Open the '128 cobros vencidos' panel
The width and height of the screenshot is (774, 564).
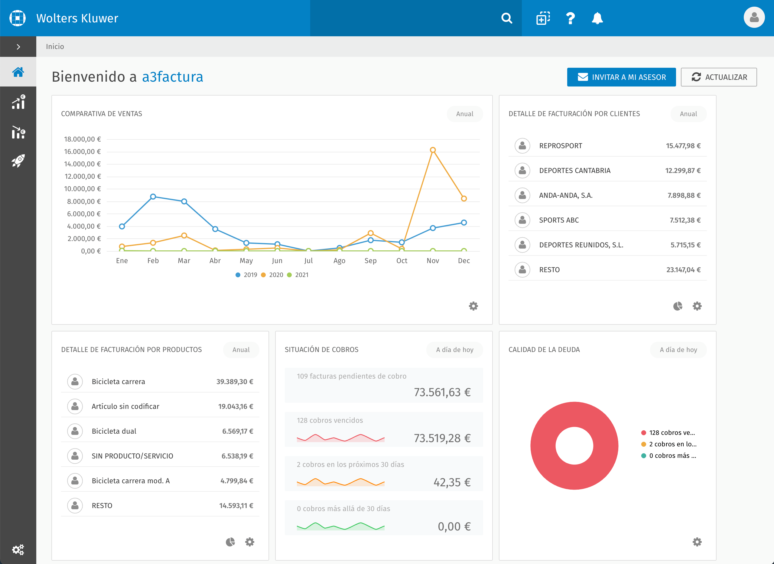click(384, 429)
